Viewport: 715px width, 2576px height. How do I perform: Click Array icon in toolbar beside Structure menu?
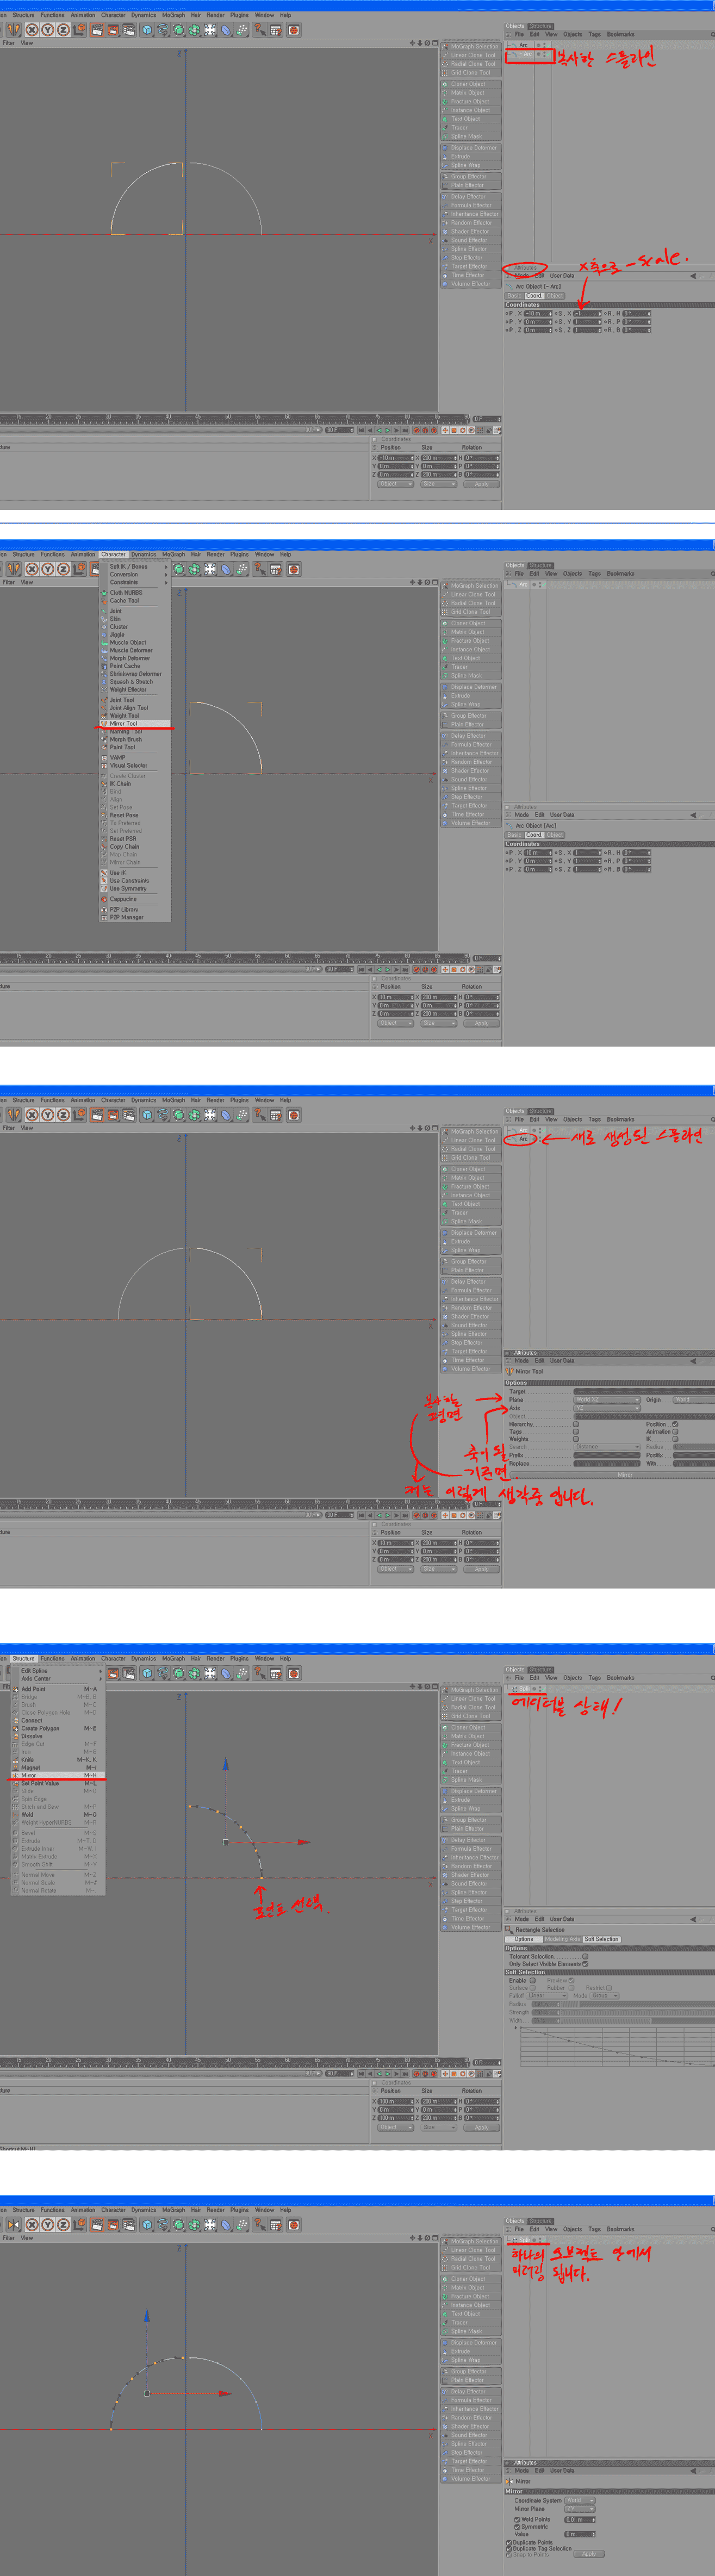click(x=195, y=1673)
